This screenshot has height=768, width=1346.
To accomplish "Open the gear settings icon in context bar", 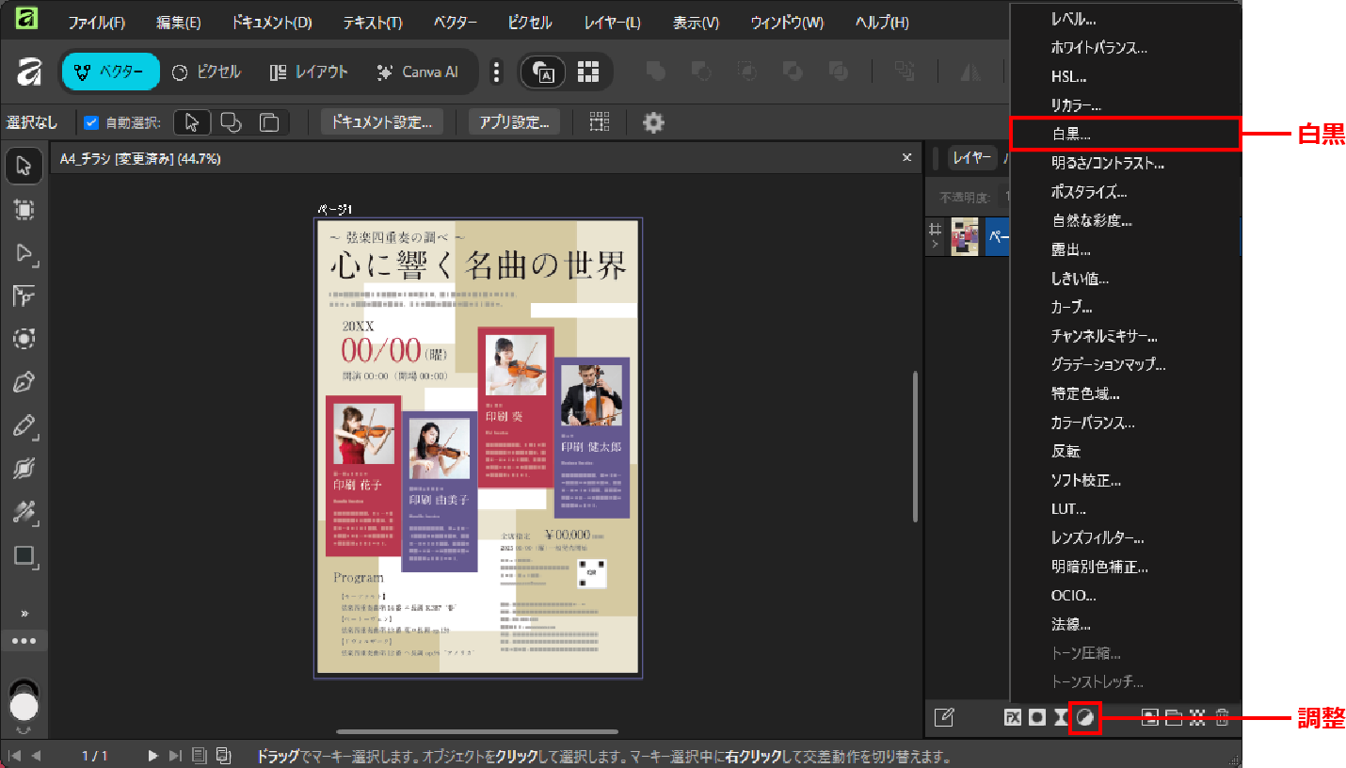I will click(x=653, y=122).
